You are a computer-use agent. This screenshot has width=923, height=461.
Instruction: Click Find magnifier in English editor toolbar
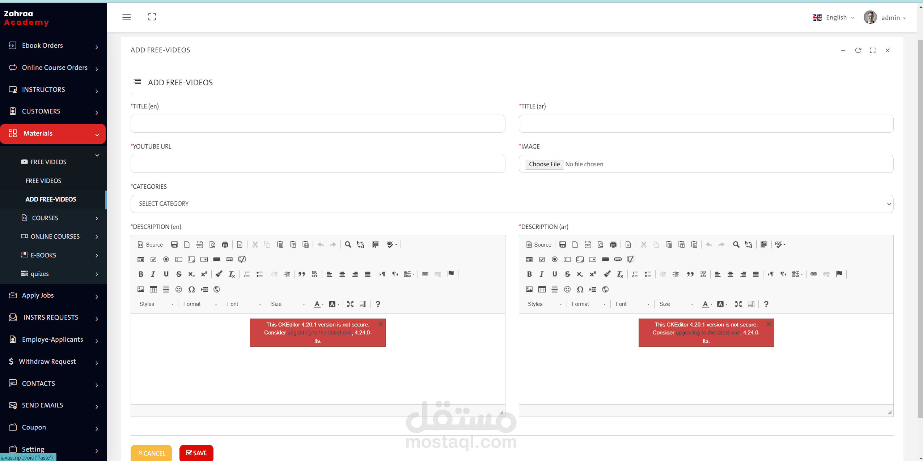[x=348, y=244]
